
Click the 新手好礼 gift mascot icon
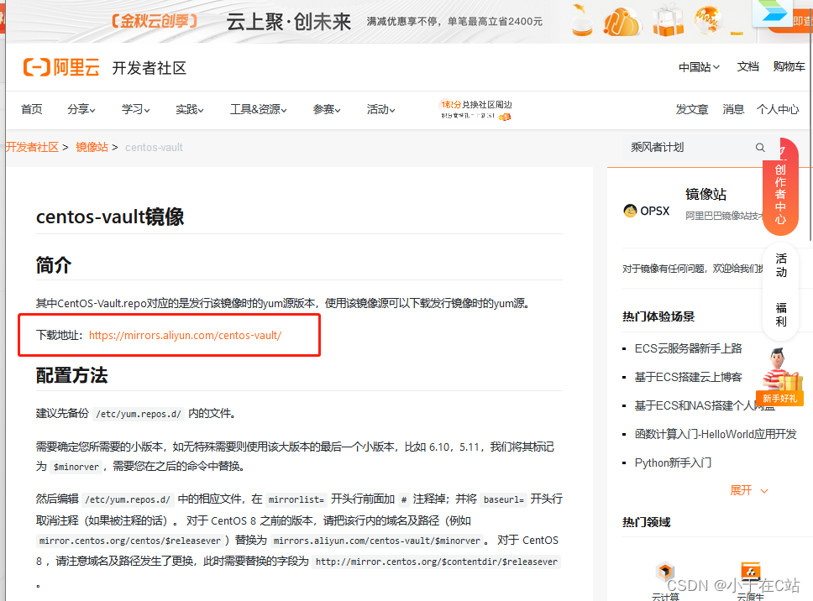tap(779, 377)
